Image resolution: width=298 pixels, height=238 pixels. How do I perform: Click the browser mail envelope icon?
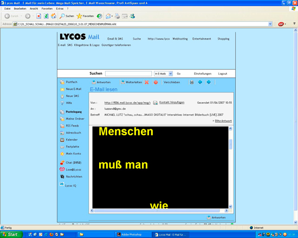[x=108, y=16]
